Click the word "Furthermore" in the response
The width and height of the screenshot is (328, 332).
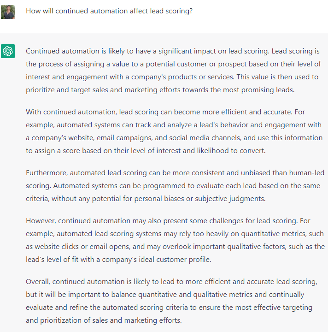tap(47, 173)
